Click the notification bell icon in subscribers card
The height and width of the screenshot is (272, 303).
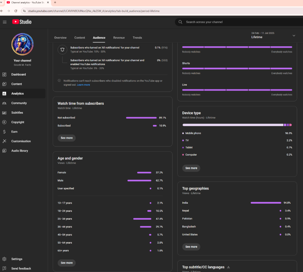(62, 49)
